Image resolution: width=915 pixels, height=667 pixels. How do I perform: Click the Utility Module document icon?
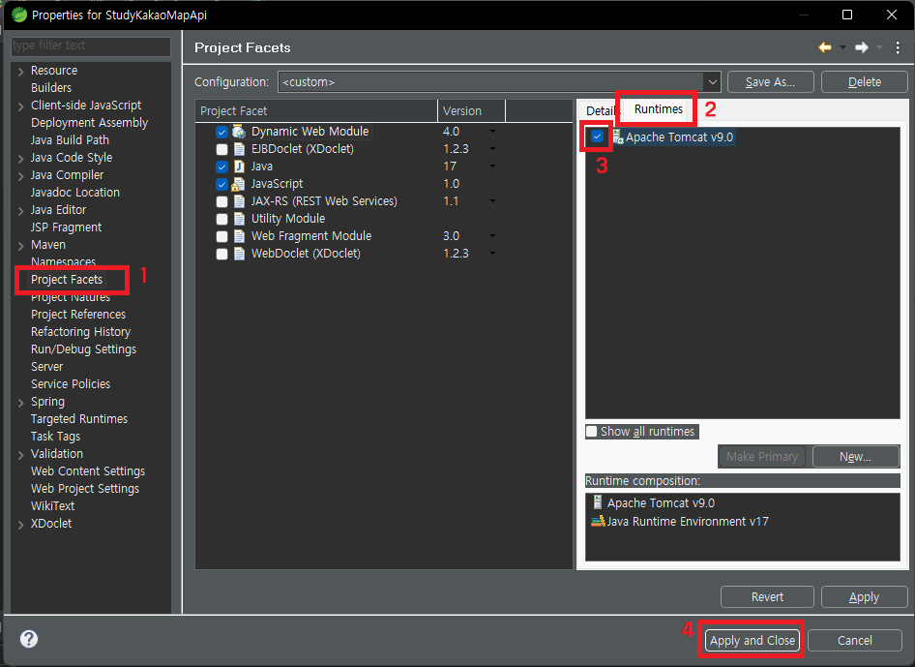(x=239, y=219)
